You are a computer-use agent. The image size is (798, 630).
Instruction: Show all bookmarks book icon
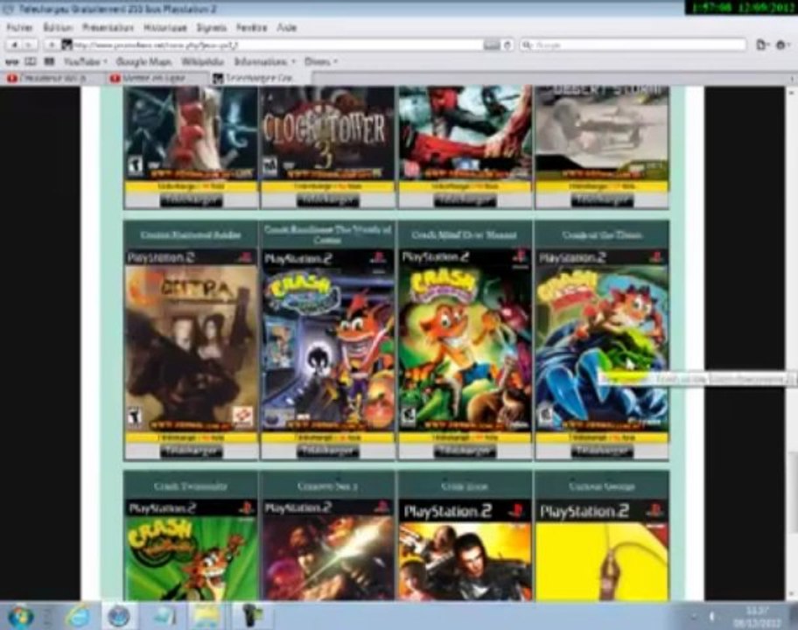pyautogui.click(x=31, y=61)
